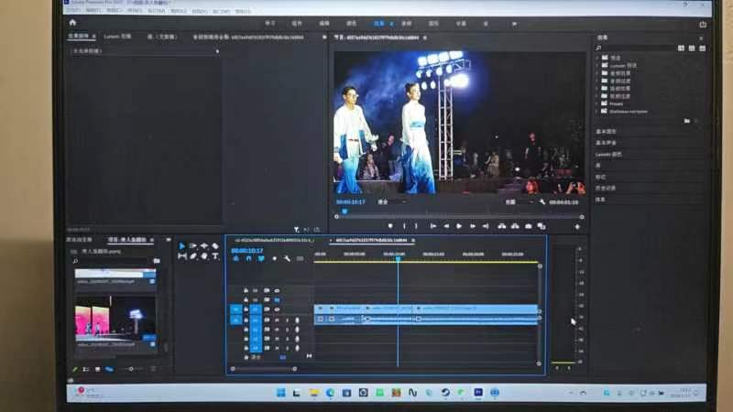Toggle track output eye on the top video track
Screen dimensions: 733x412
click(x=277, y=290)
